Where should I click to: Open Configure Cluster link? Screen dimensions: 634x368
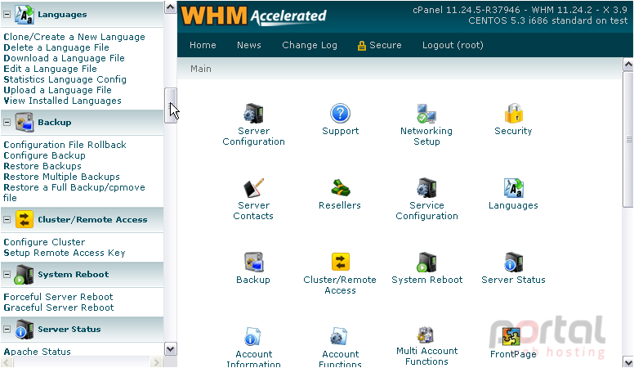44,242
